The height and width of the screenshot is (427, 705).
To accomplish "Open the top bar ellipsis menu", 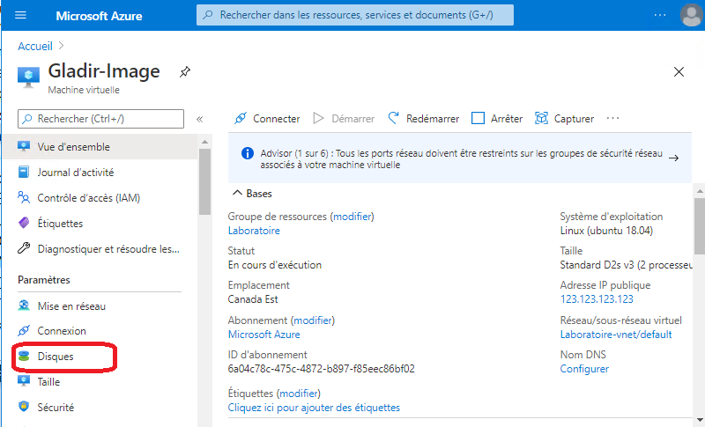I will pos(660,16).
